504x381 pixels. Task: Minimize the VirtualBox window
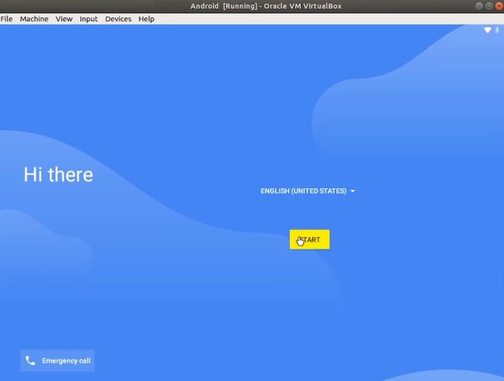[480, 6]
